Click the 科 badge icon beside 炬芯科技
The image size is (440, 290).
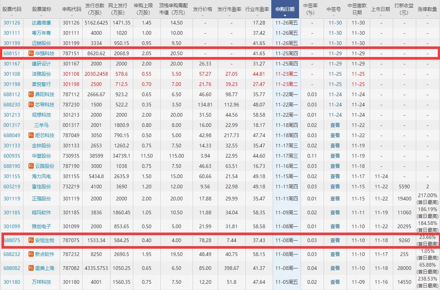(x=31, y=135)
